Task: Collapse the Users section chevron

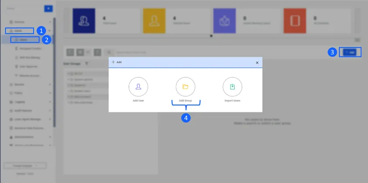Action: tap(49, 31)
